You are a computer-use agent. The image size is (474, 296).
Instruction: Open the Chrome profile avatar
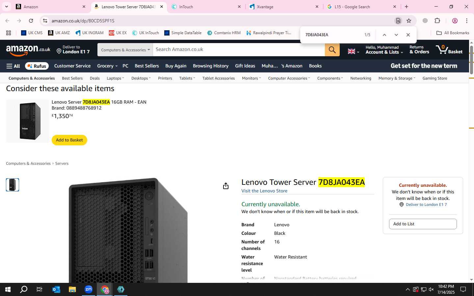(x=455, y=21)
